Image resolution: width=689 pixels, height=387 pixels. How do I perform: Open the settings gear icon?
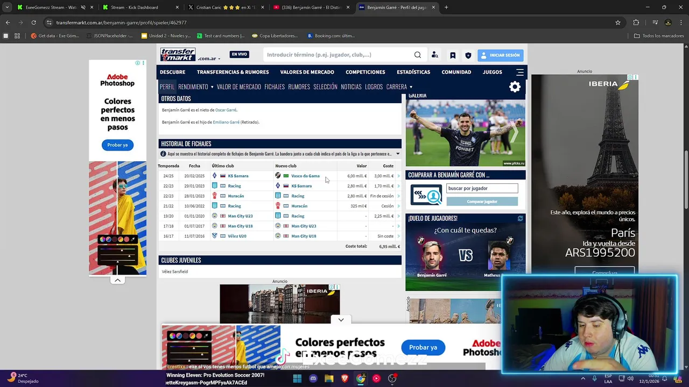point(515,87)
